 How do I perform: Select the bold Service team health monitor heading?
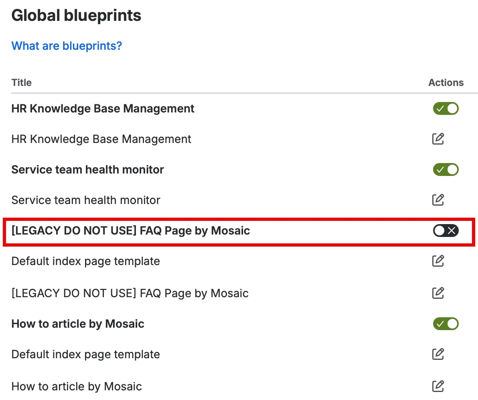pos(87,169)
